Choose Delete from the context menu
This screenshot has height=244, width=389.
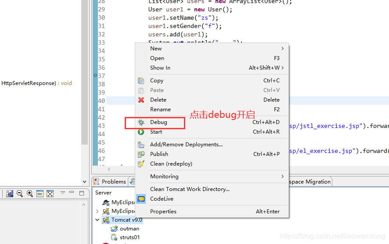(212, 100)
